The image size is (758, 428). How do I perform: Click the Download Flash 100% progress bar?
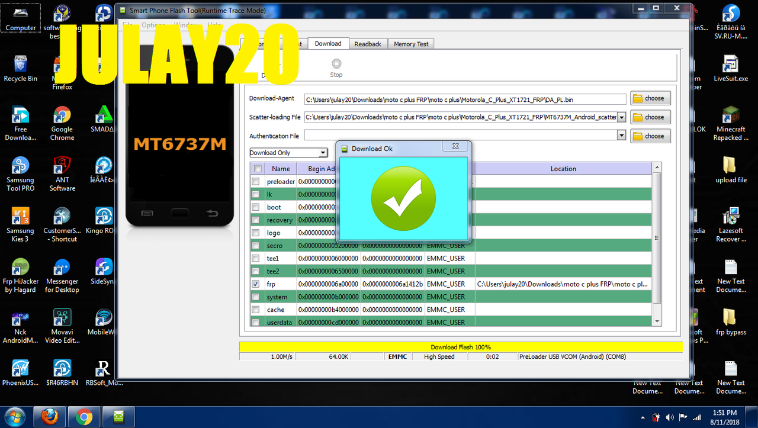461,347
